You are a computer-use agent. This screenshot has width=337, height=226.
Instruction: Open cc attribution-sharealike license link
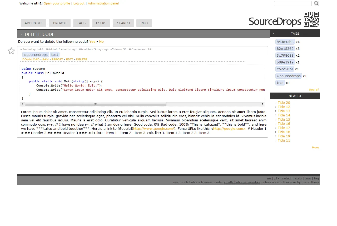(242, 182)
